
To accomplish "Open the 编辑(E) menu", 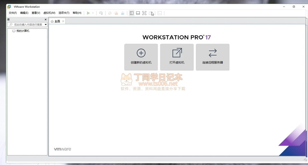I will point(24,13).
